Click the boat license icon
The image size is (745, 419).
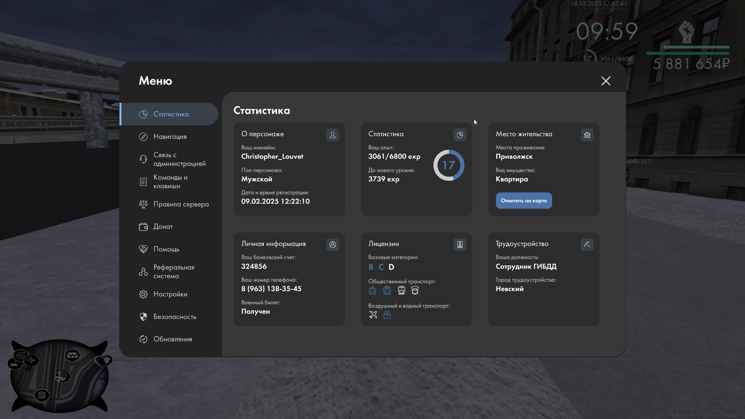click(387, 315)
